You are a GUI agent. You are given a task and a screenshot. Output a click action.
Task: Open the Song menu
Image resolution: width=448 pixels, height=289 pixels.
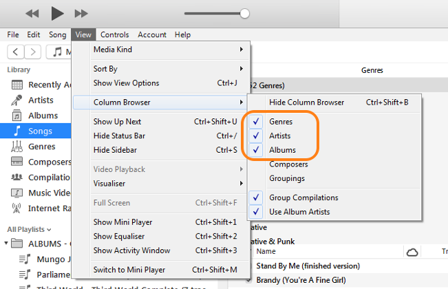pos(57,35)
